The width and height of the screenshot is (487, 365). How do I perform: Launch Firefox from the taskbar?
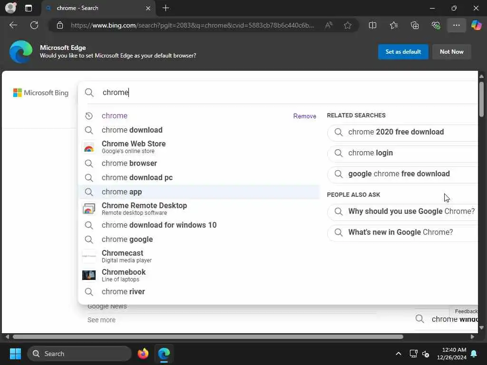143,354
